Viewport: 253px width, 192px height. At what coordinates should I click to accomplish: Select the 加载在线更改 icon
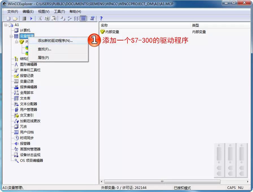[16, 121]
